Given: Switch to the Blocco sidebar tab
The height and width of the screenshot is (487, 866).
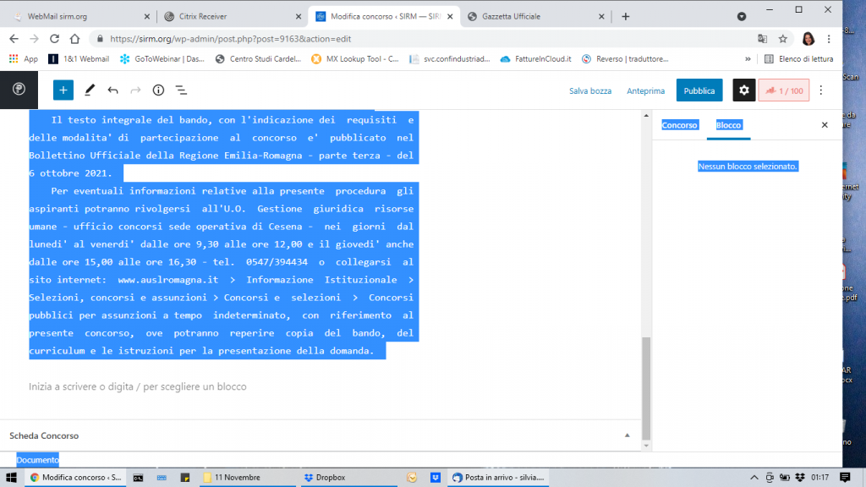Looking at the screenshot, I should [728, 125].
